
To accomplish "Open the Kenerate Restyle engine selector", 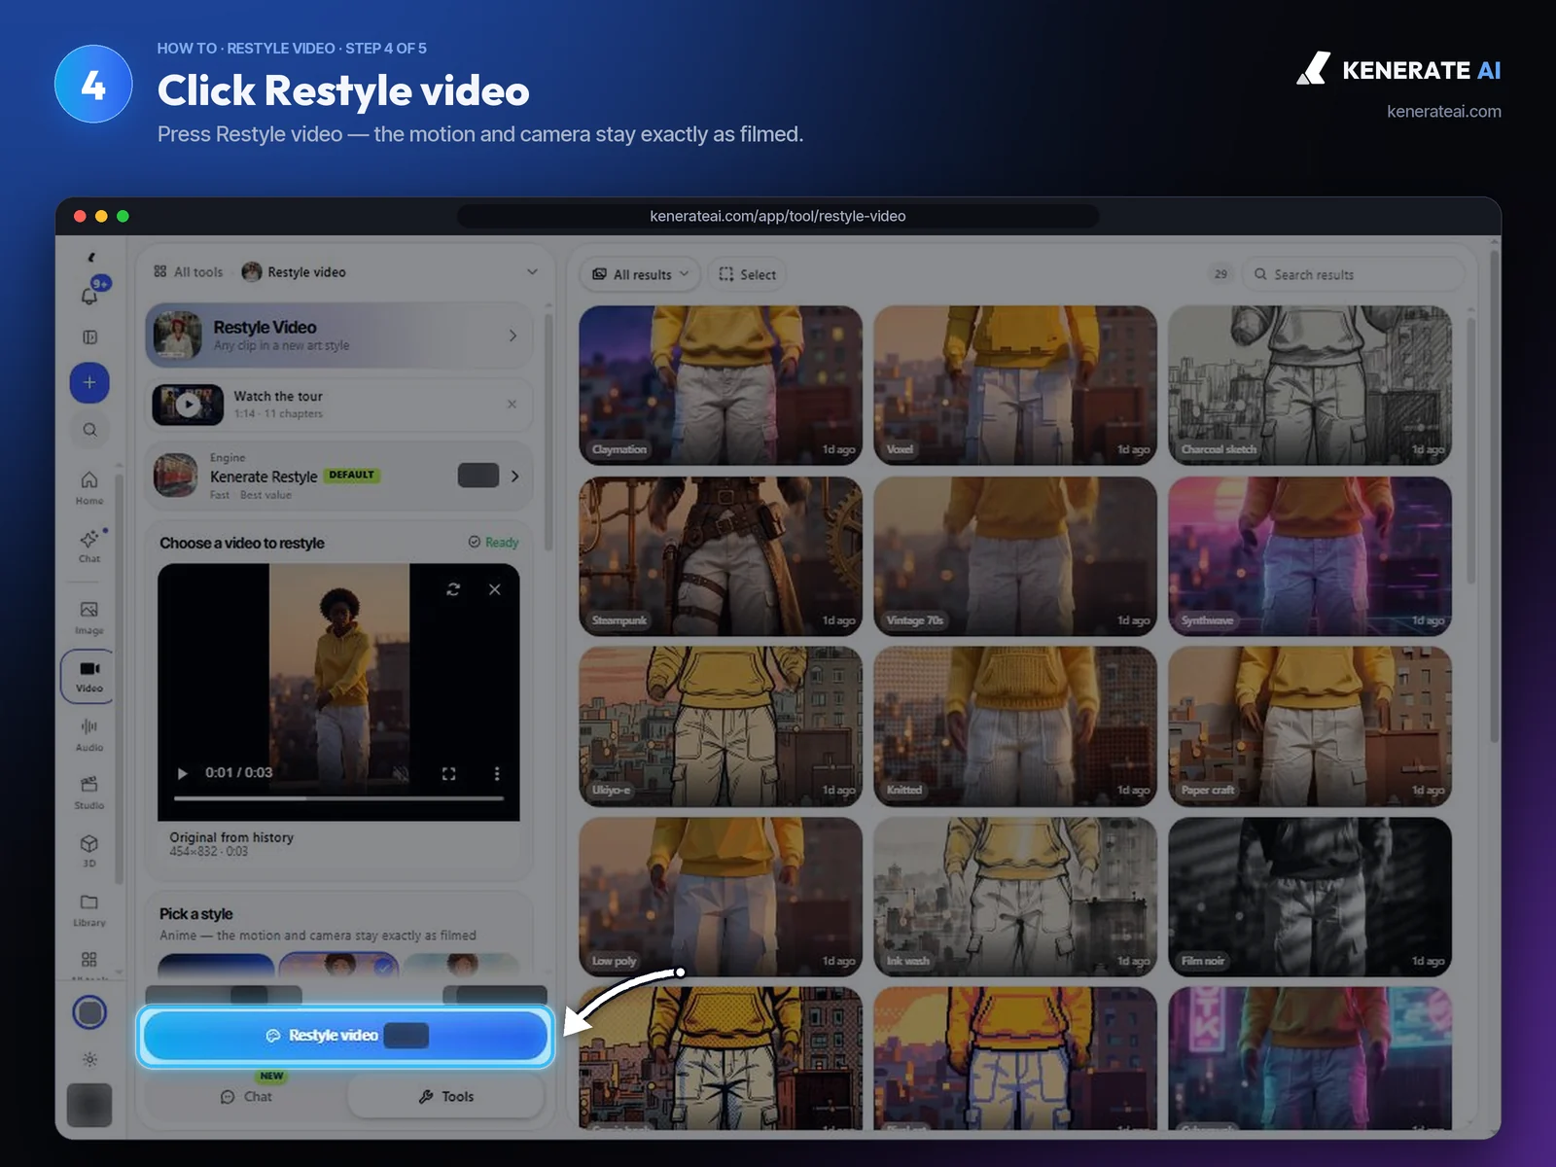I will click(338, 476).
